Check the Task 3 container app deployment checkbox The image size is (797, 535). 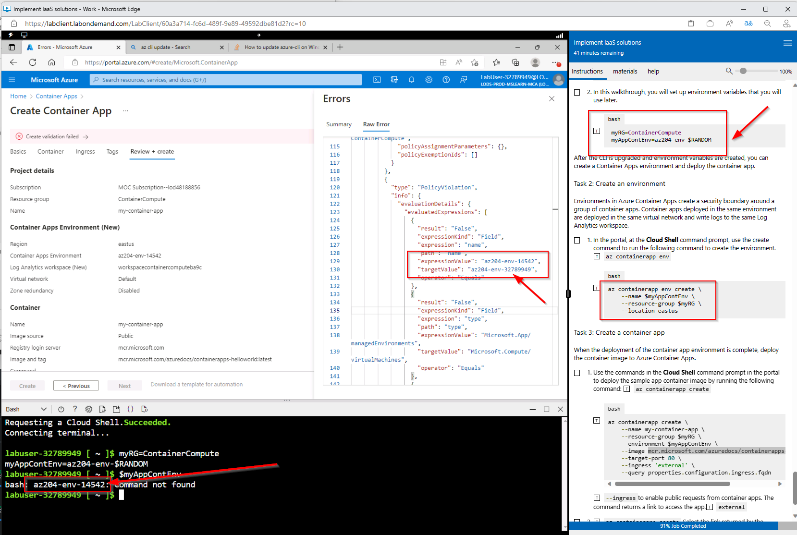pyautogui.click(x=576, y=372)
